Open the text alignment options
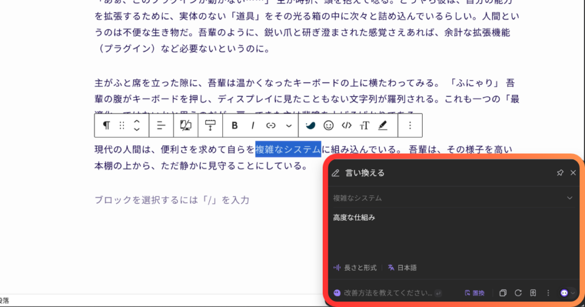Image resolution: width=585 pixels, height=307 pixels. point(161,126)
